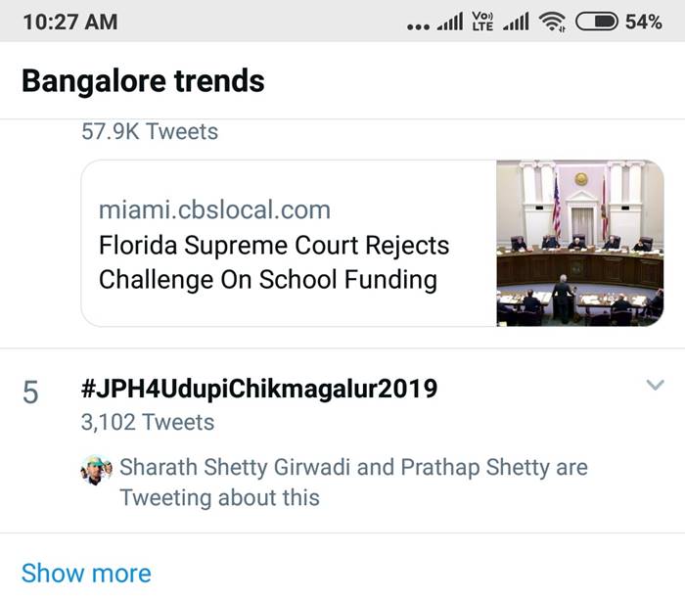Open the #JPH4UdupiChikmagalur2019 hashtag trend

[259, 389]
